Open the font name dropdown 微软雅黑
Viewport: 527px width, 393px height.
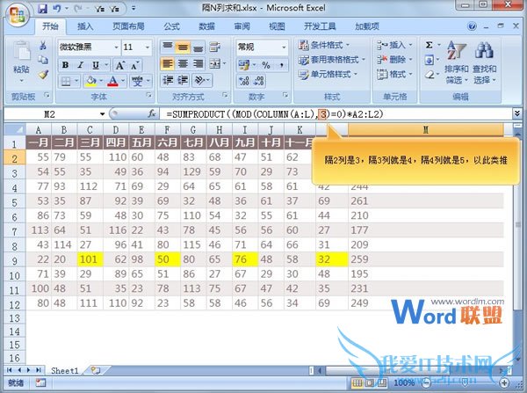coord(116,47)
